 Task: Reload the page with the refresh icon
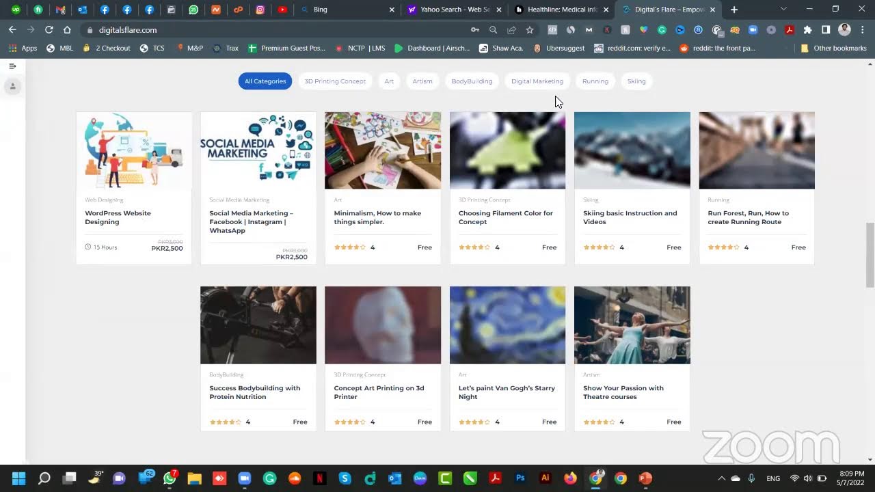tap(49, 30)
